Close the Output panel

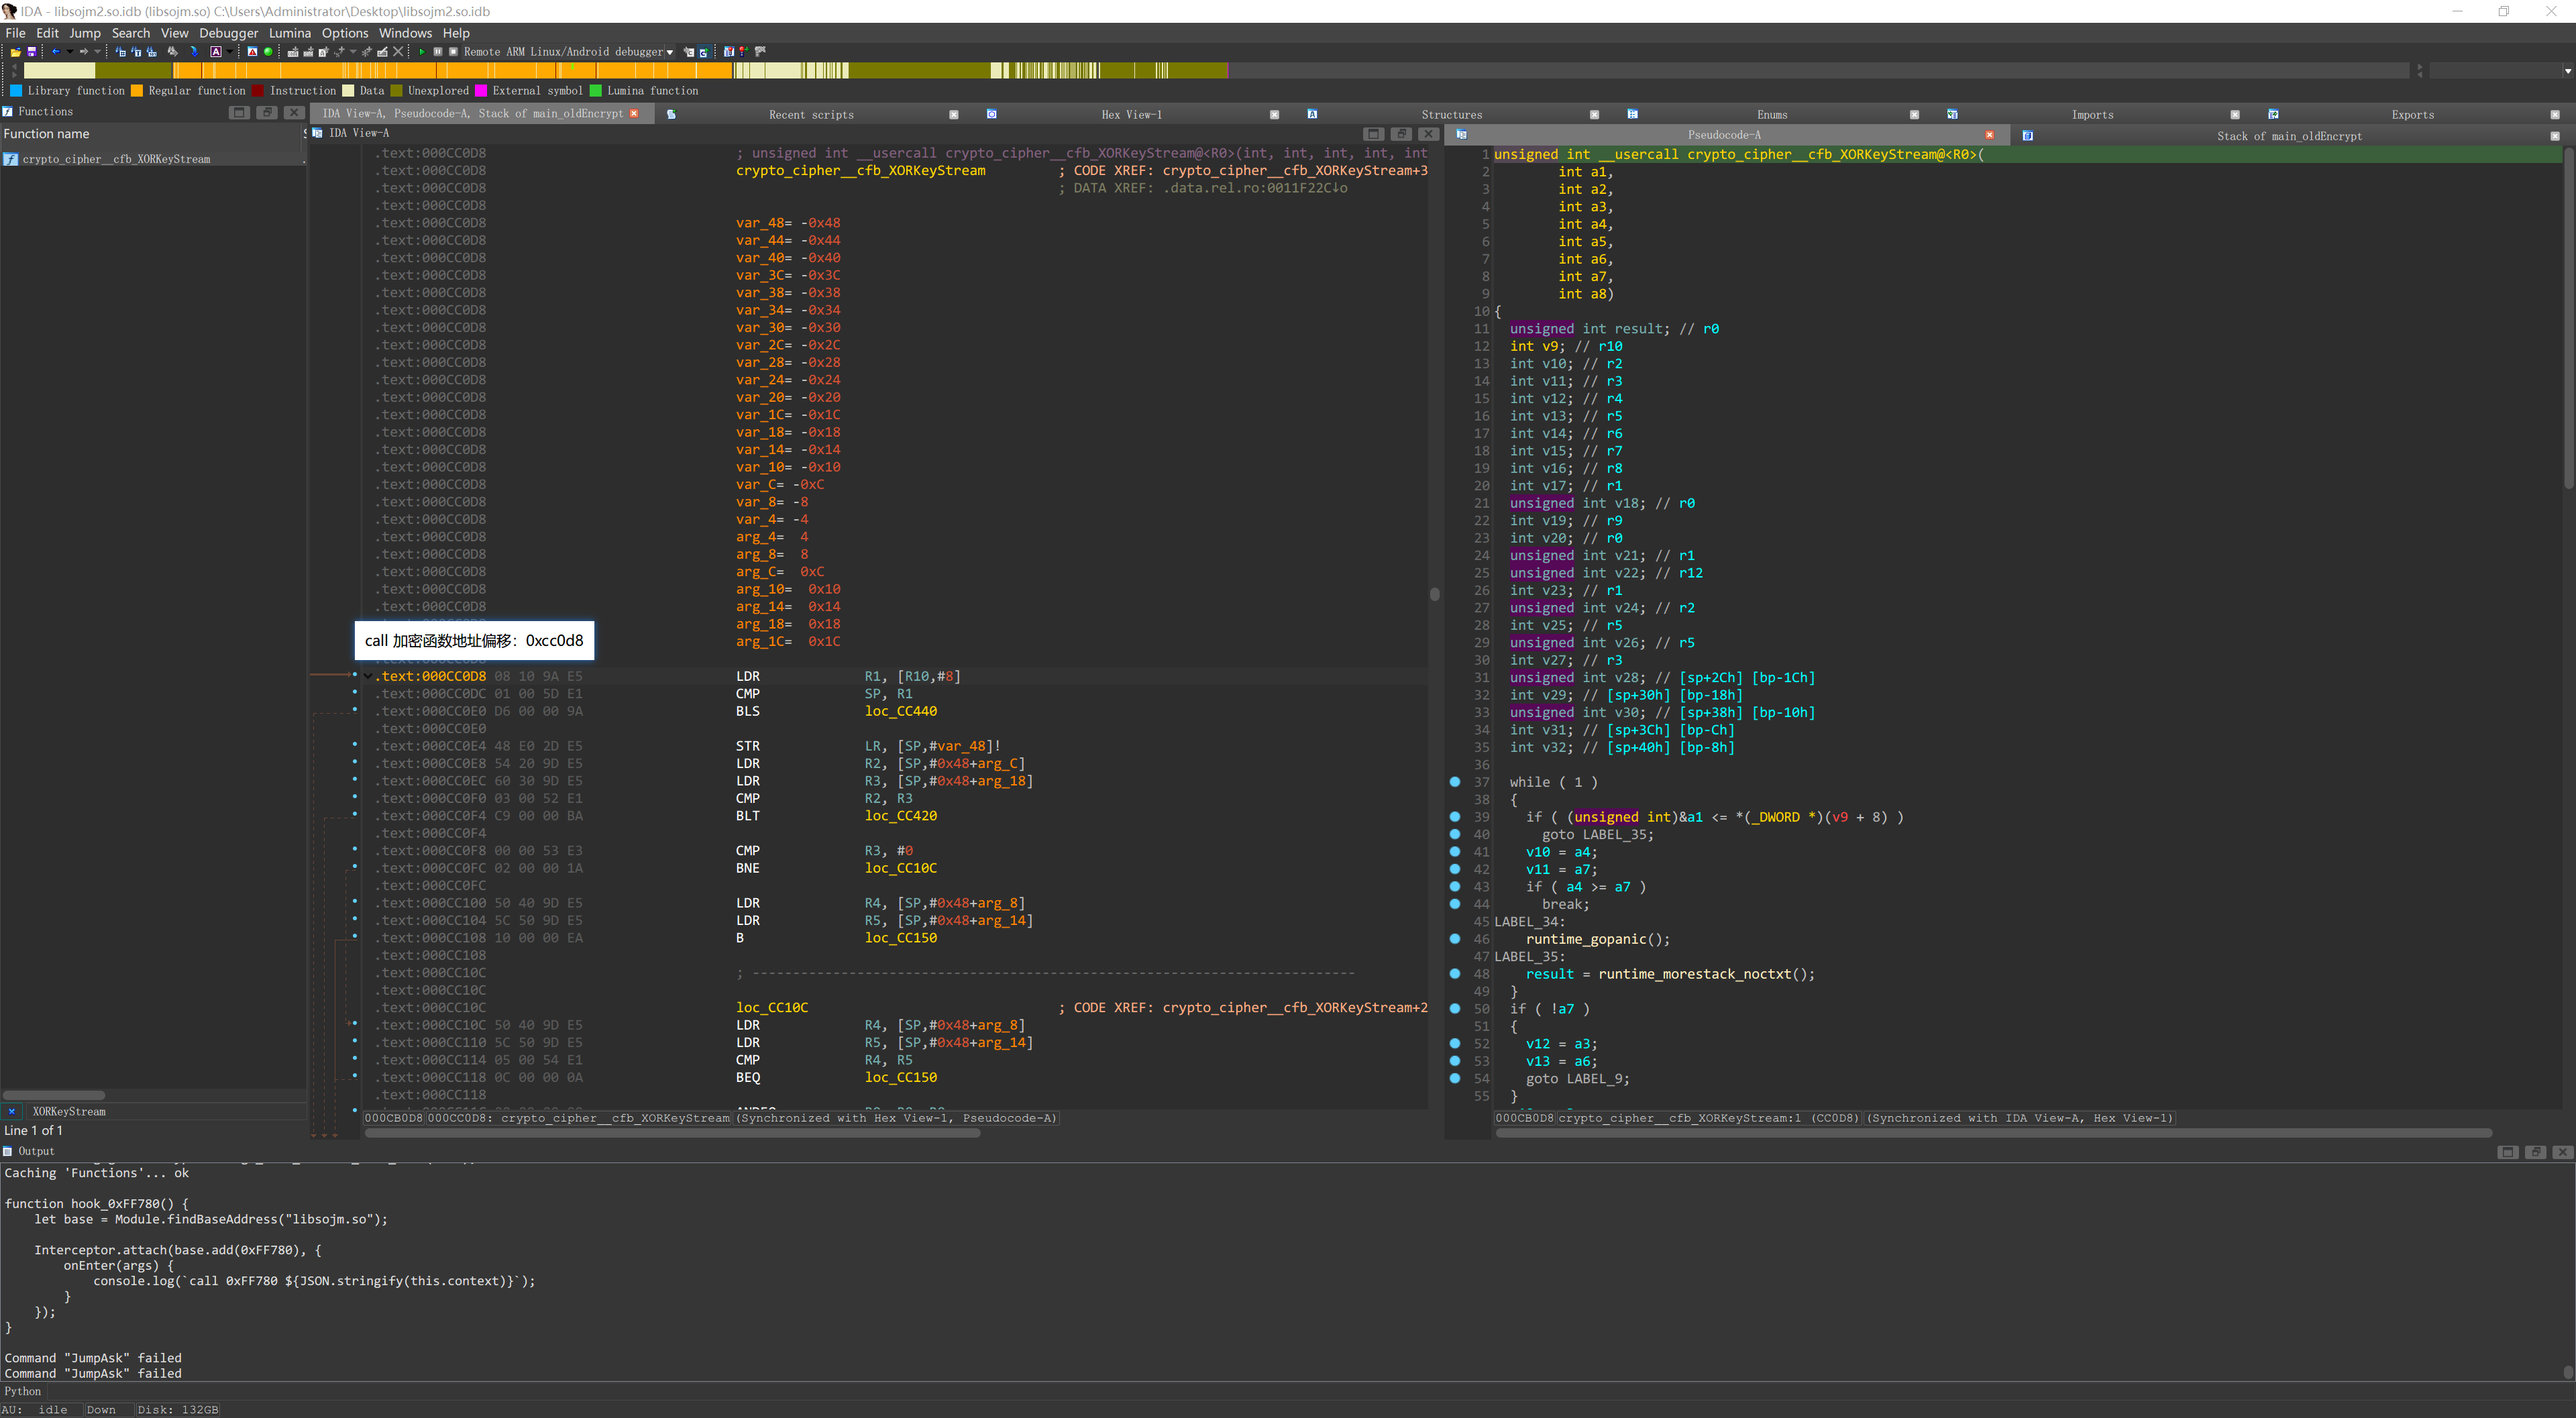(2562, 1152)
